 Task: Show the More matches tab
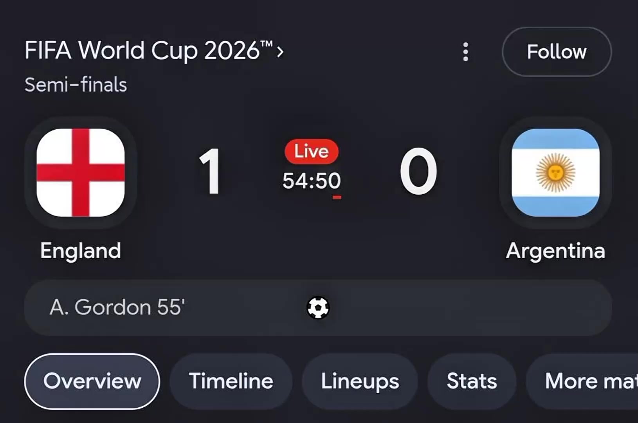coord(582,381)
